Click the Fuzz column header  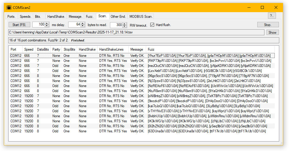(210, 49)
